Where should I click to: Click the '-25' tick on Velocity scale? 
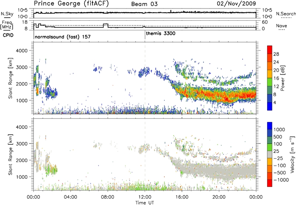pyautogui.click(x=278, y=158)
